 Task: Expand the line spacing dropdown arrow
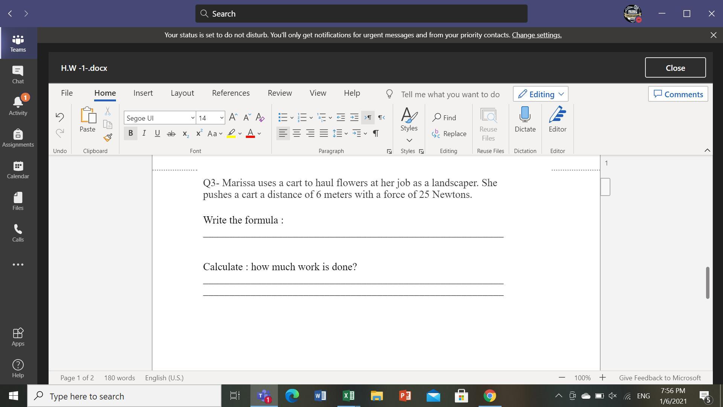click(346, 133)
